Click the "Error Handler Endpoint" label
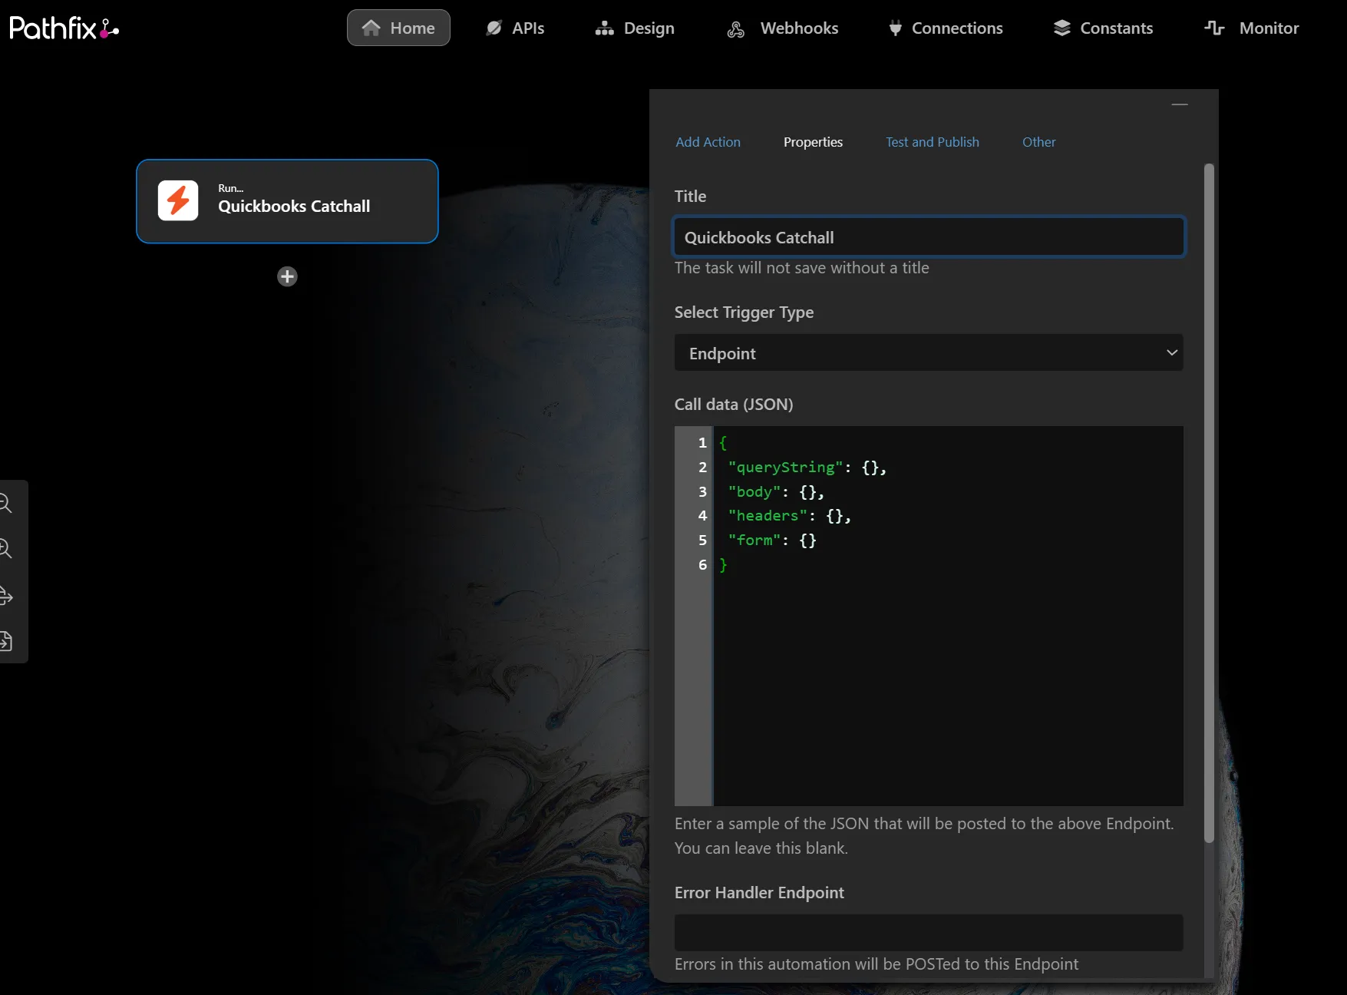 click(759, 893)
